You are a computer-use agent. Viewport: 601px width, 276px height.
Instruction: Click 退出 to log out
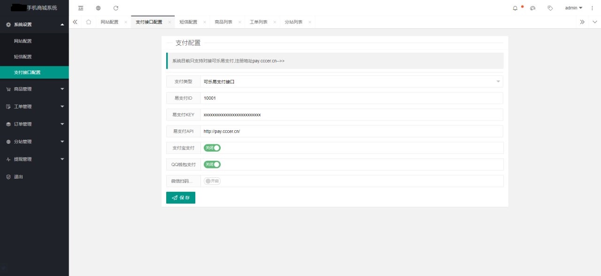pyautogui.click(x=34, y=177)
